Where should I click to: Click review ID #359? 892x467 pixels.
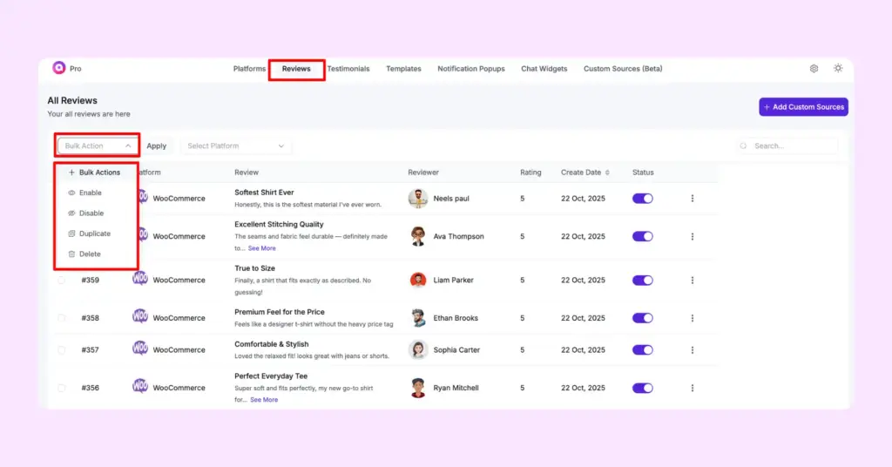(90, 281)
